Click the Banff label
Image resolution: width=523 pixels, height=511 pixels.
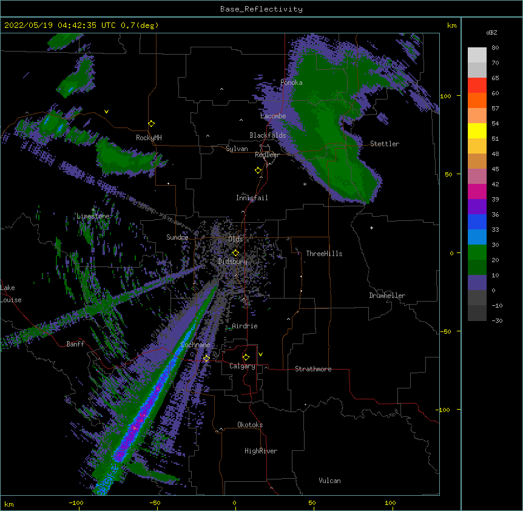75,344
